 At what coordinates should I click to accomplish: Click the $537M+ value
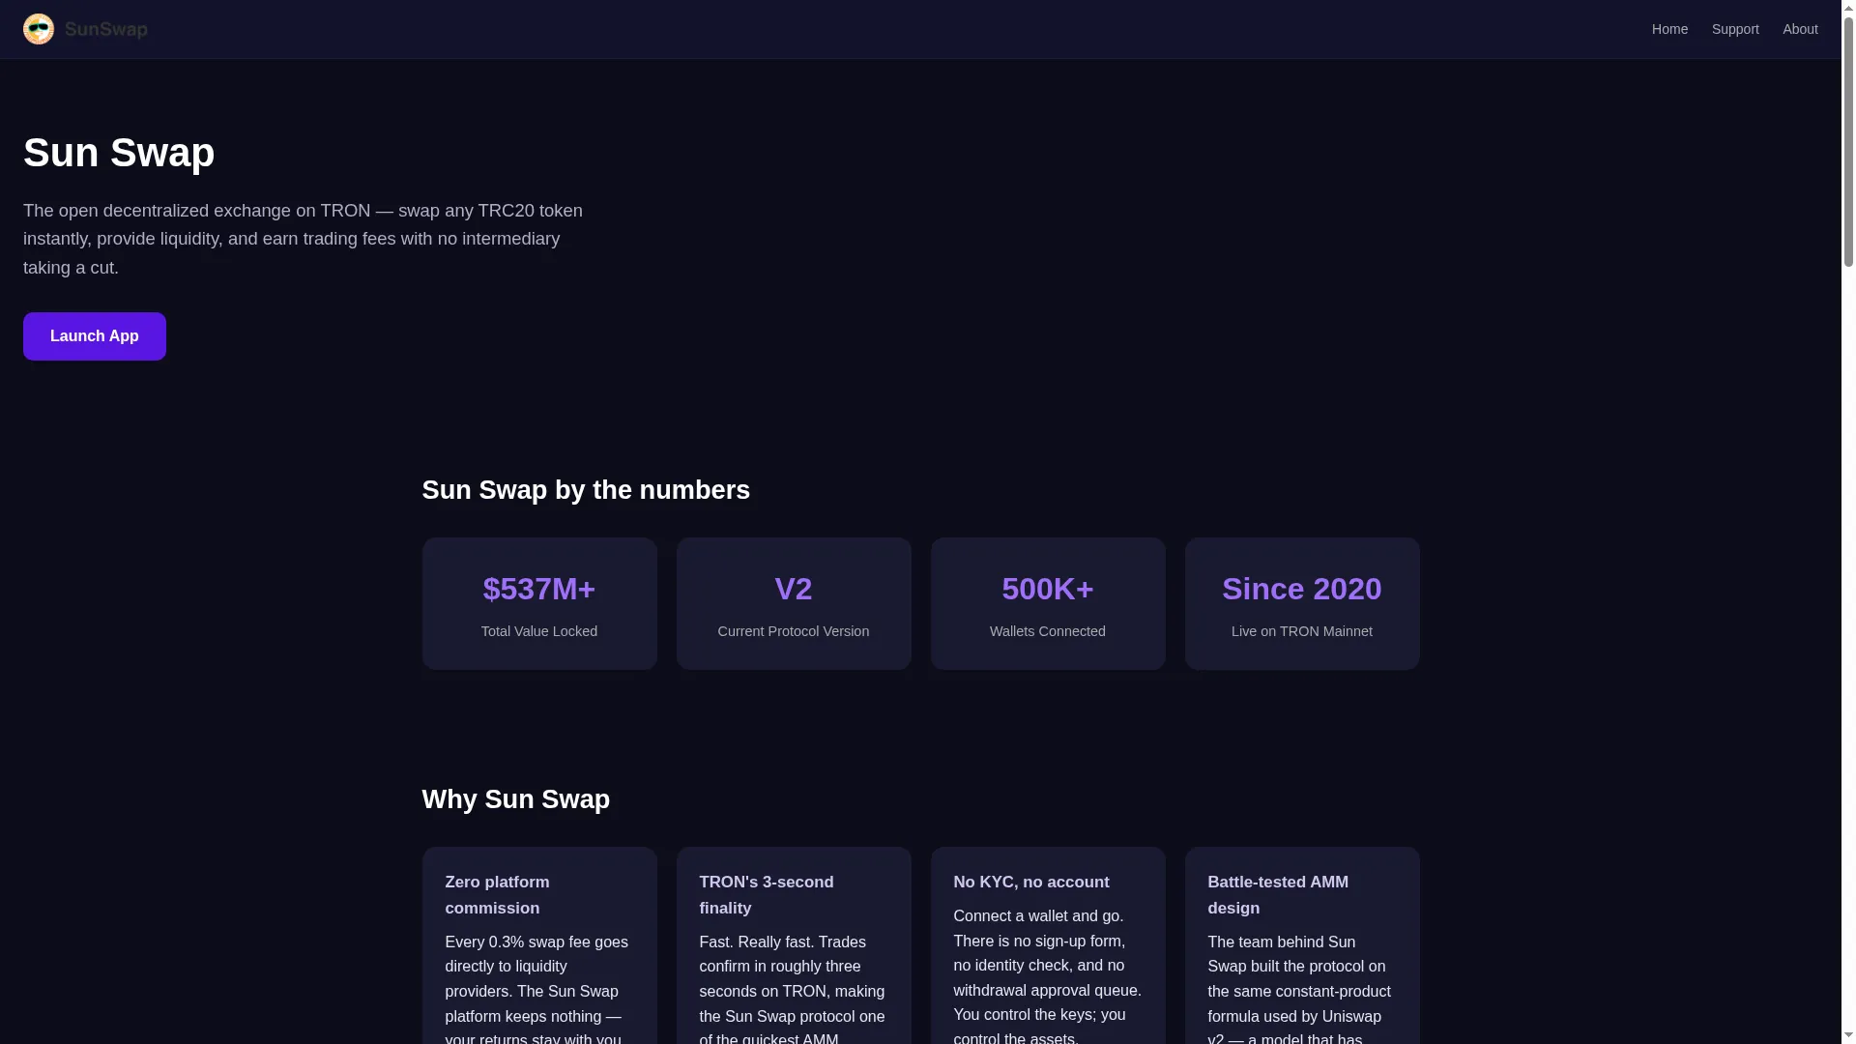[539, 589]
